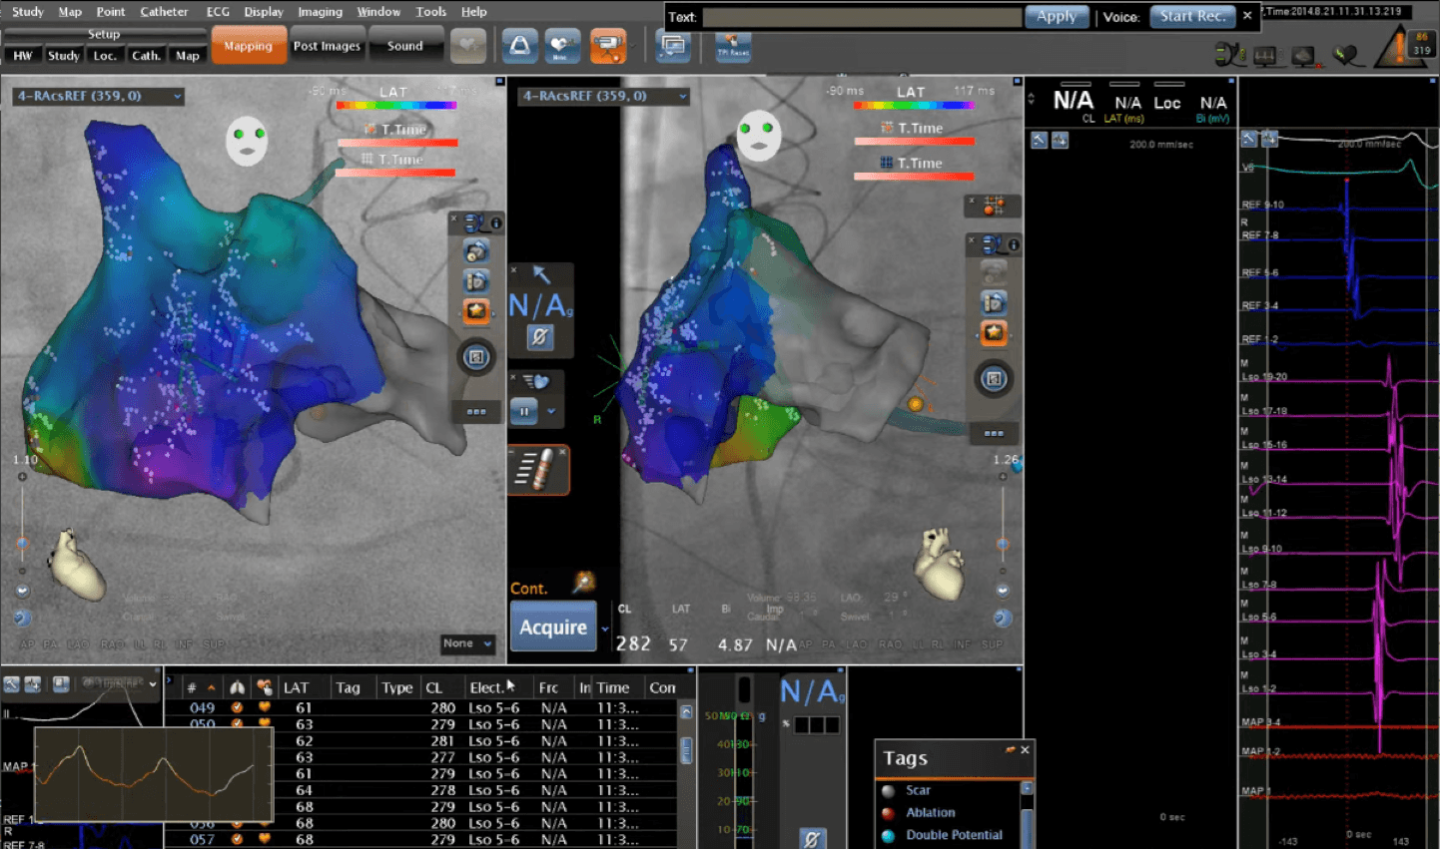Toggle the respiration pause button
Image resolution: width=1440 pixels, height=850 pixels.
tap(524, 411)
